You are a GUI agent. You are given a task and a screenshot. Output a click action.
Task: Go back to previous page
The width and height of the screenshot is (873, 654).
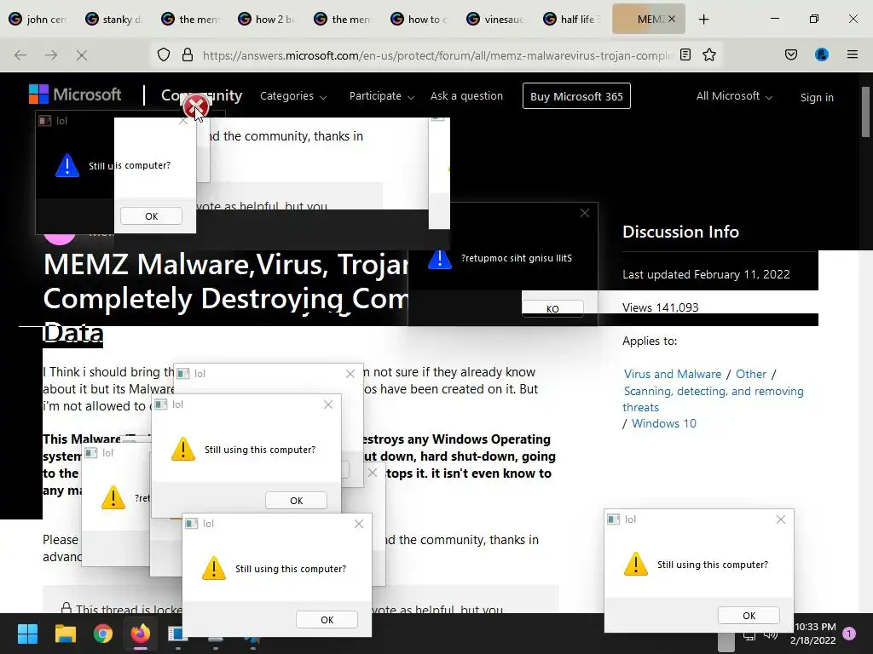pyautogui.click(x=20, y=54)
